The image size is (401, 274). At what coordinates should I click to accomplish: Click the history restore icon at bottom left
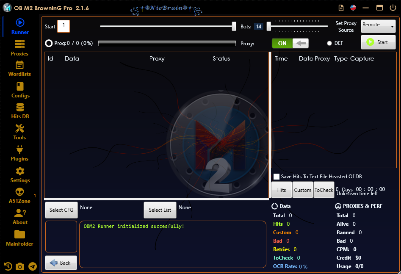tap(8, 266)
